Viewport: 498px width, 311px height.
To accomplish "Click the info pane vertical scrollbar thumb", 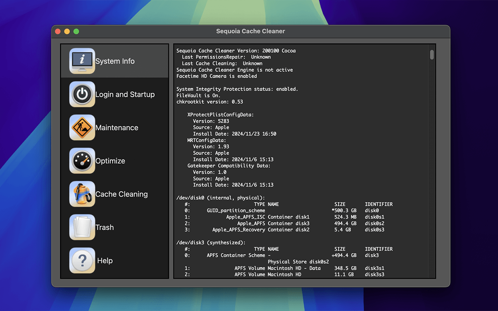I will (432, 55).
